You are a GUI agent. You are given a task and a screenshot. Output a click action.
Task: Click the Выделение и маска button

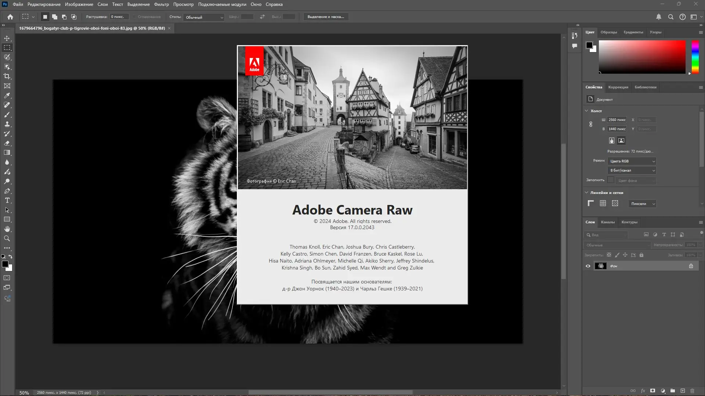(x=326, y=17)
